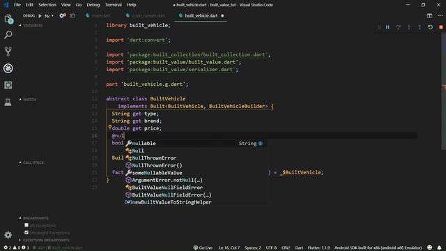Open the Help menu

[x=131, y=5]
